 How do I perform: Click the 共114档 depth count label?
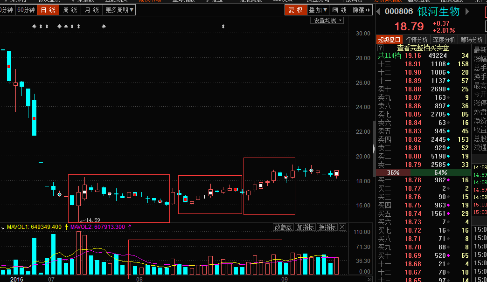[389, 55]
